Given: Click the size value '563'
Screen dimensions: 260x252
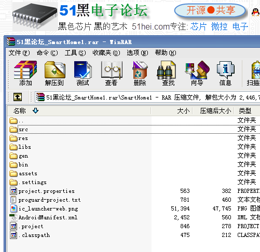Looking at the screenshot, I should 185,191.
